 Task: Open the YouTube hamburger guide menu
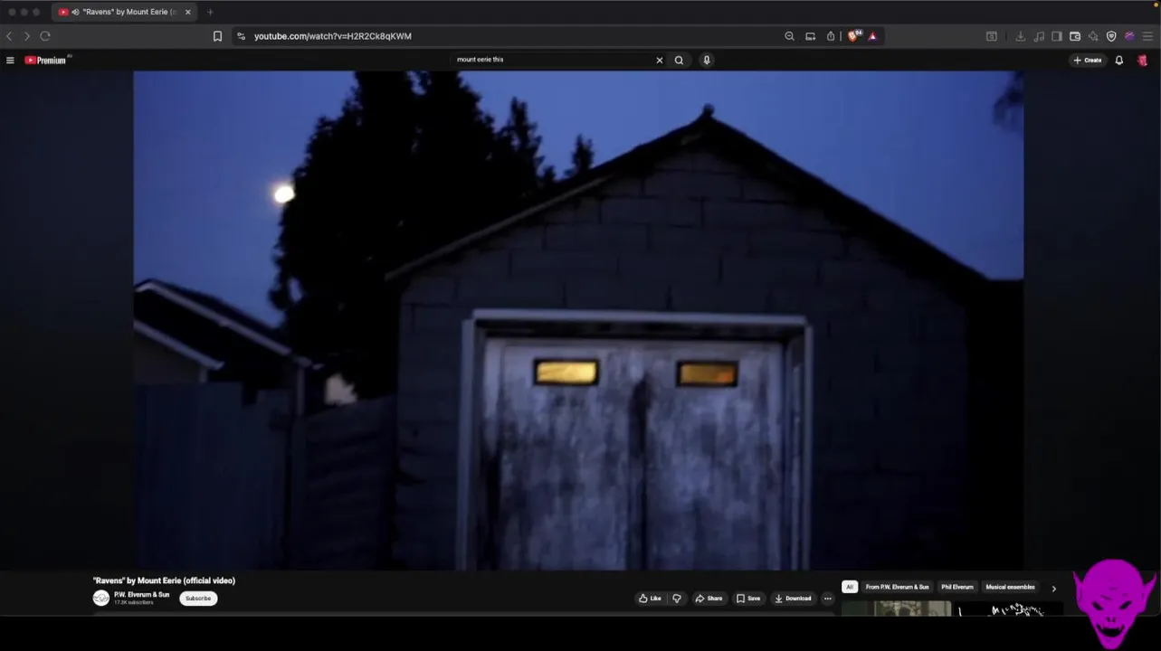point(10,61)
